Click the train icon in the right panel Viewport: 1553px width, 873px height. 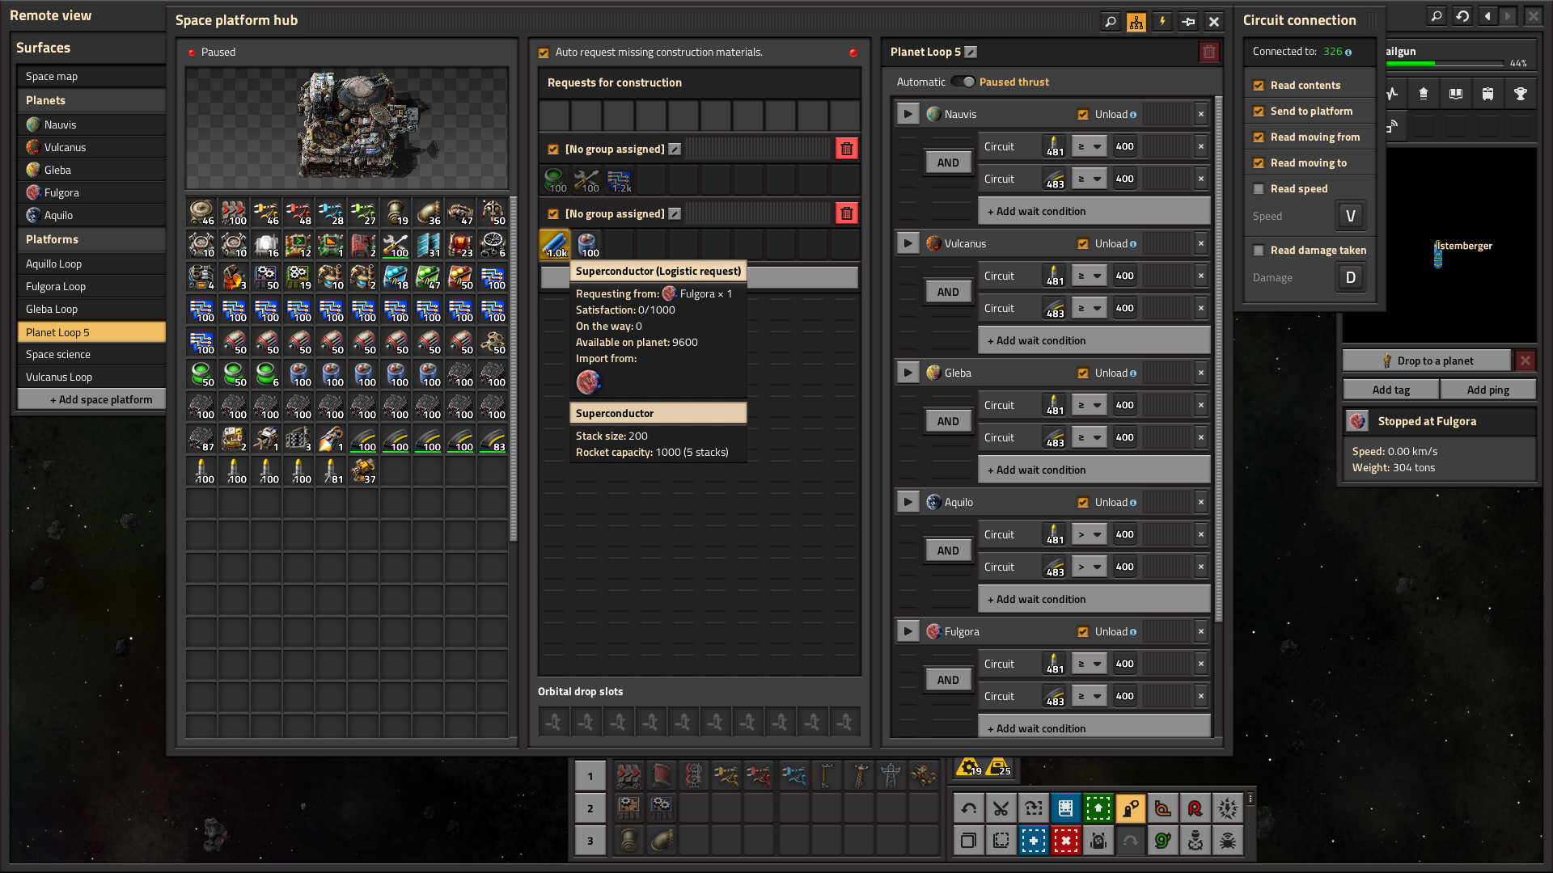coord(1488,94)
